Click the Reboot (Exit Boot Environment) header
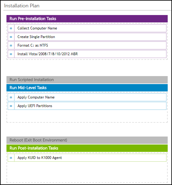 tap(87, 140)
